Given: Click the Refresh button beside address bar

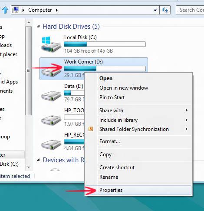Looking at the screenshot, I should point(165,10).
